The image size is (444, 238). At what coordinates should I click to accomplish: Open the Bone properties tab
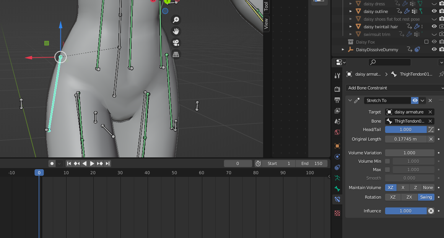click(337, 189)
